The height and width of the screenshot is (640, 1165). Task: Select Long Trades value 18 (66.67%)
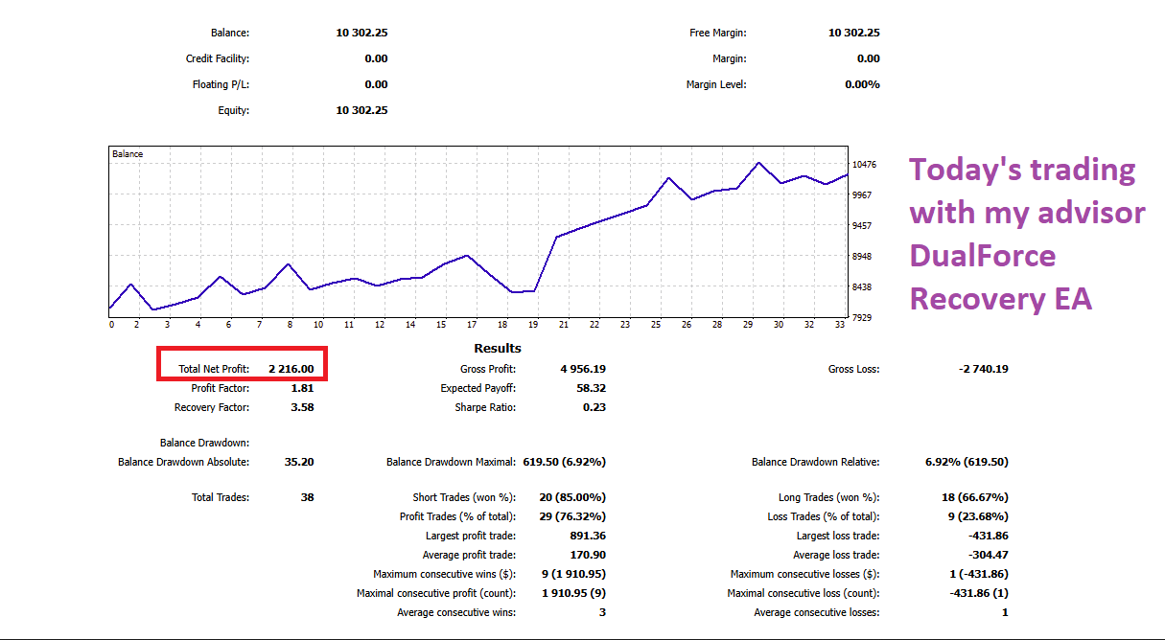(x=975, y=497)
